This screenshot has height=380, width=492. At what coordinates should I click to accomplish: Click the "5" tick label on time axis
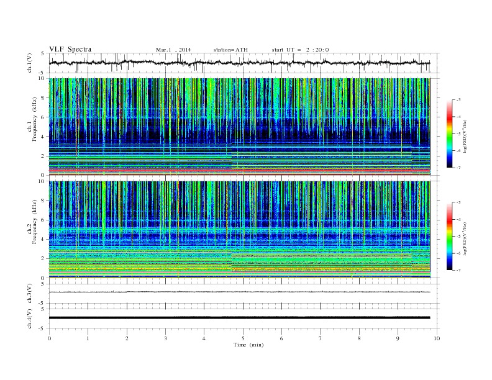pos(243,338)
